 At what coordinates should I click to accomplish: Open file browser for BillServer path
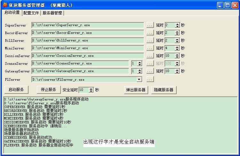(x=150, y=41)
